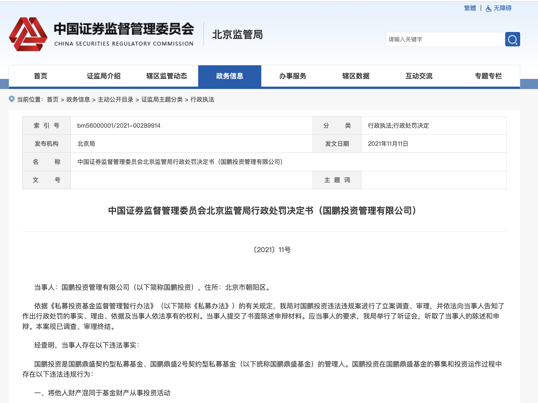Click the wheelchair accessibility icon
The width and height of the screenshot is (538, 403).
pyautogui.click(x=488, y=9)
